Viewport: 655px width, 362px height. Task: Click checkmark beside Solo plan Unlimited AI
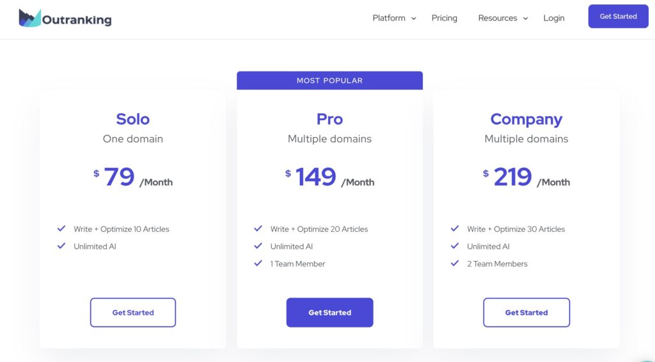61,246
